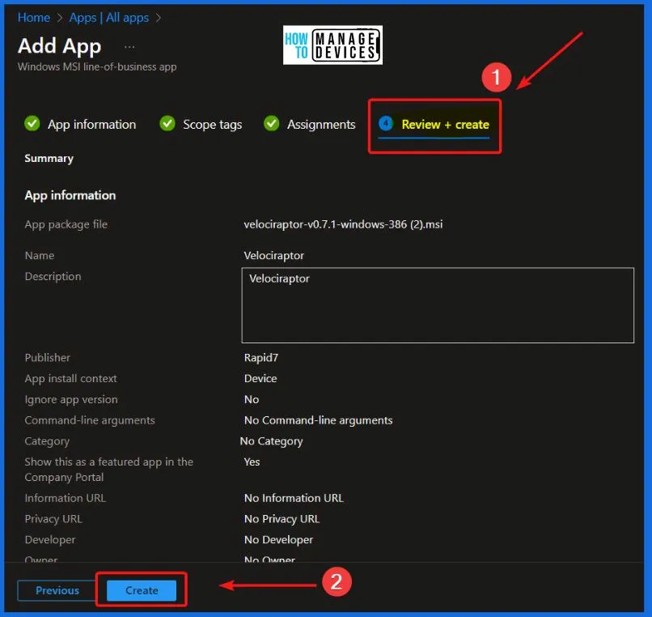Click the No Command-line arguments value
This screenshot has width=652, height=617.
tap(318, 420)
